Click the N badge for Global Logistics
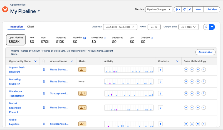 198,124
